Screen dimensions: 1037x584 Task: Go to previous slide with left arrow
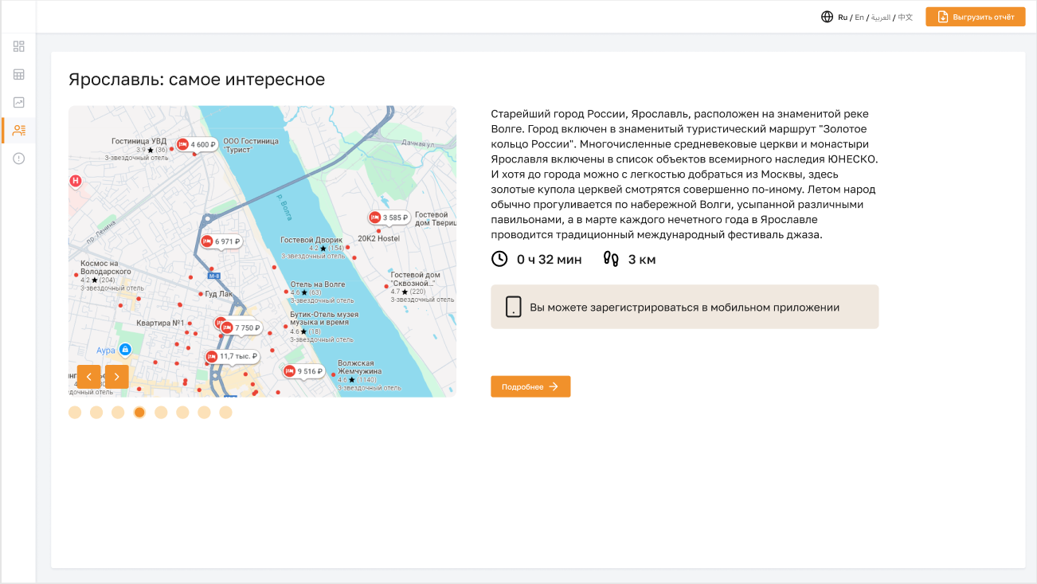point(88,377)
